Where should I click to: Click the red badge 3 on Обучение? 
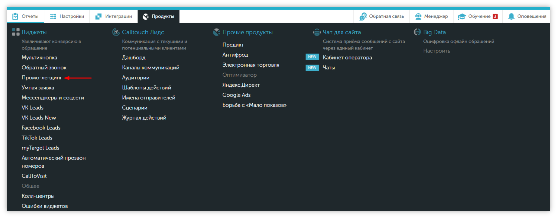tap(495, 16)
